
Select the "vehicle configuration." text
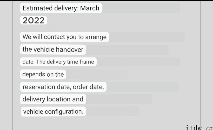(53, 112)
